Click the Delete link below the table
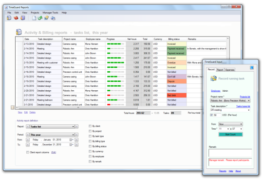 pos(32,112)
